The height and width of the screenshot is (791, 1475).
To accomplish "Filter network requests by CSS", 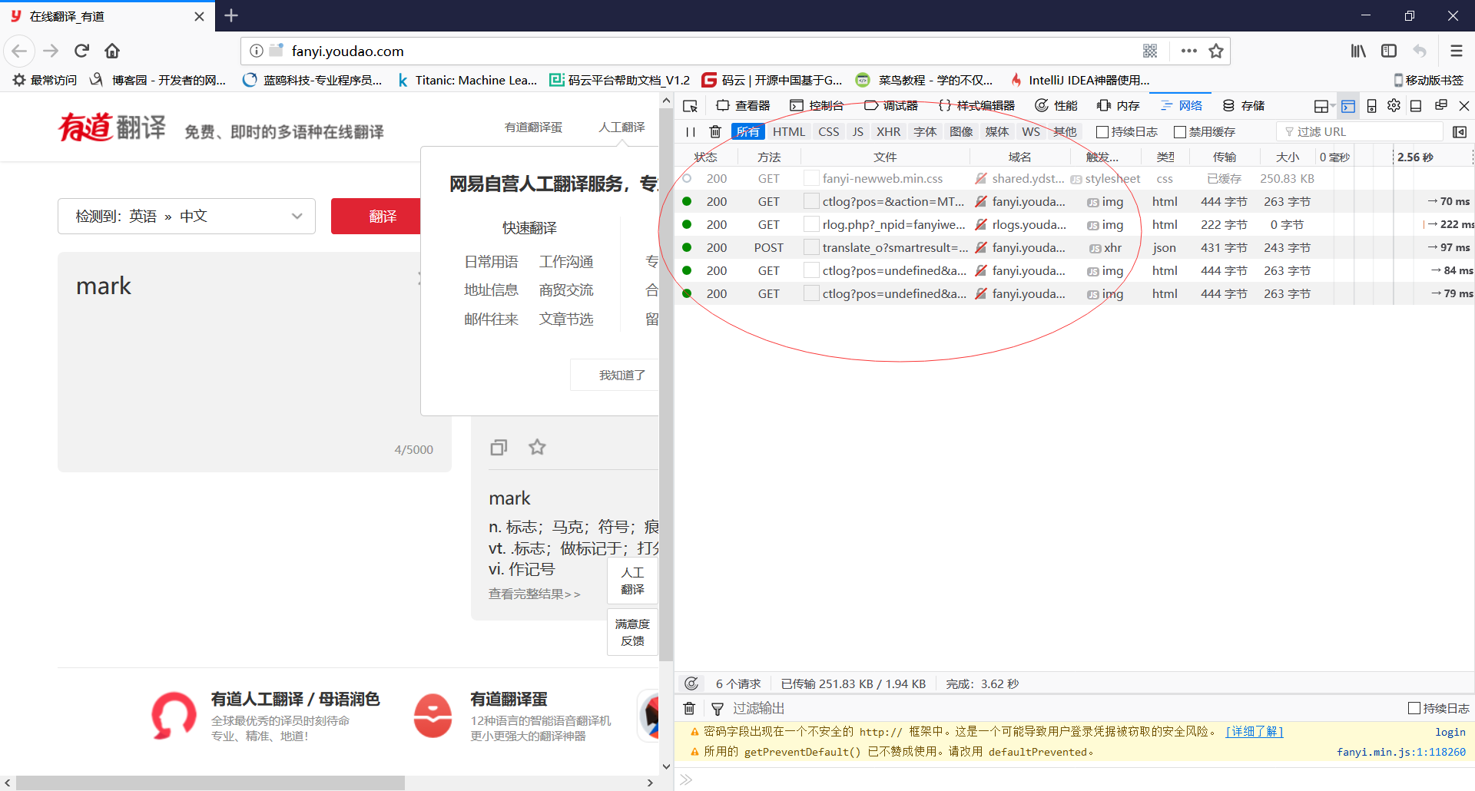I will [828, 132].
